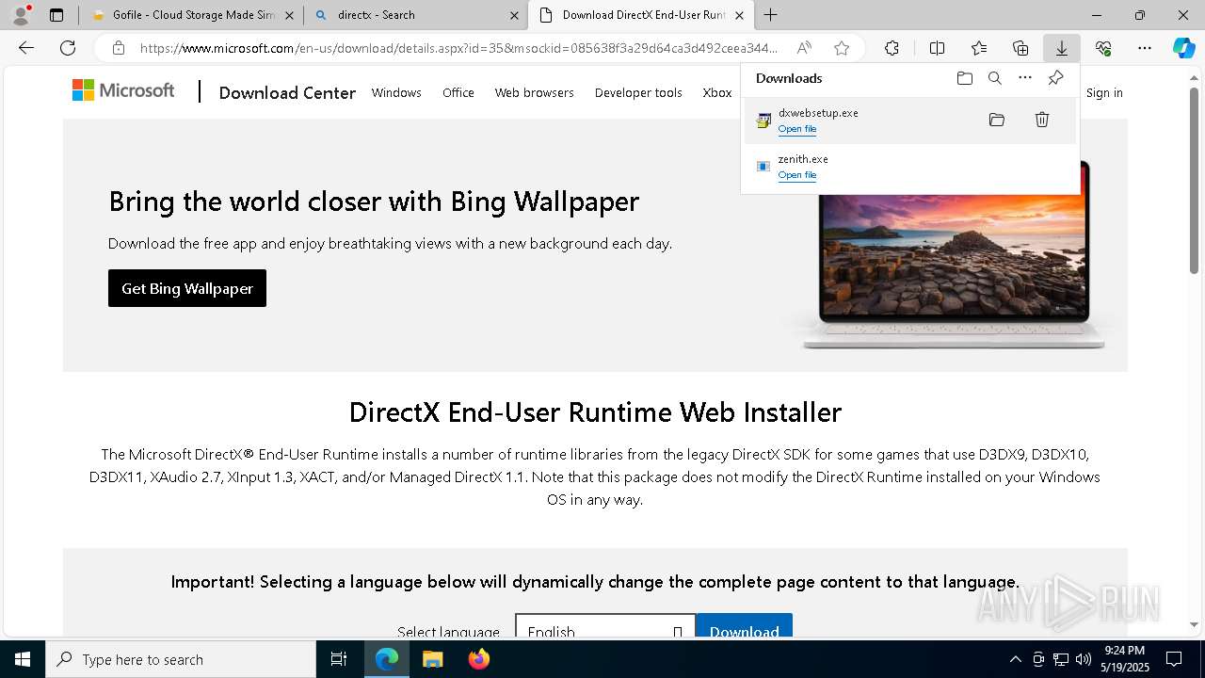Viewport: 1205px width, 678px height.
Task: Toggle Read aloud icon in address bar
Action: click(x=804, y=48)
